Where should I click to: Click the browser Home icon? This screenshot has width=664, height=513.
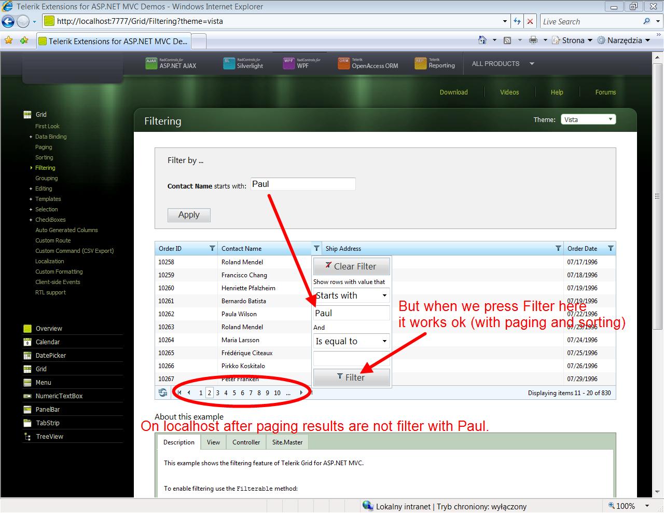click(482, 40)
